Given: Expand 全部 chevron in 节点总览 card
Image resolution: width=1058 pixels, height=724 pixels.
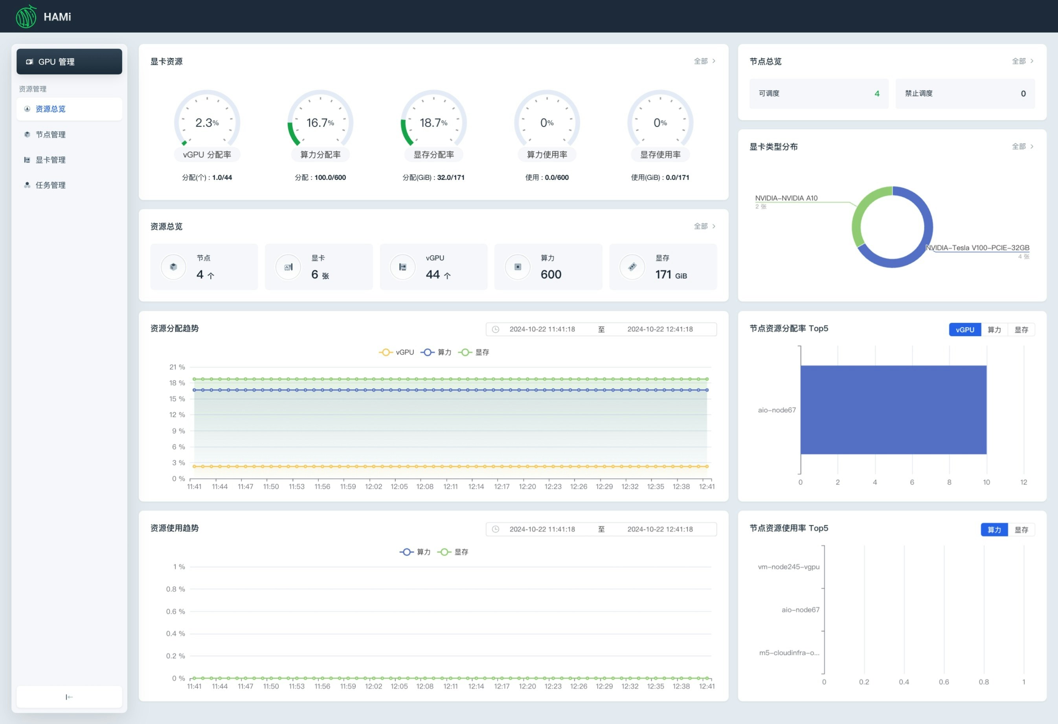Looking at the screenshot, I should pyautogui.click(x=1032, y=61).
